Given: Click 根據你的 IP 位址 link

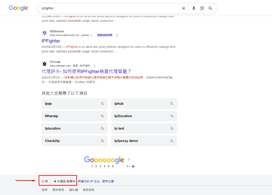Looking at the screenshot, I should click(x=89, y=181).
